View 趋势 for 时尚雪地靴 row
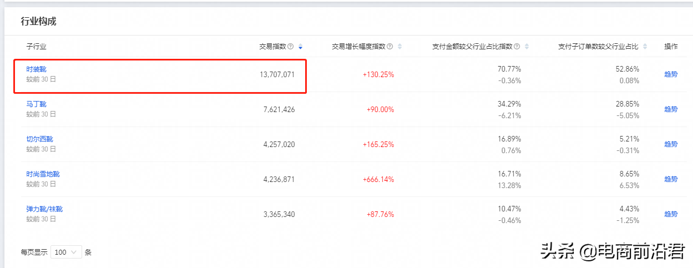693x268 pixels. [671, 179]
